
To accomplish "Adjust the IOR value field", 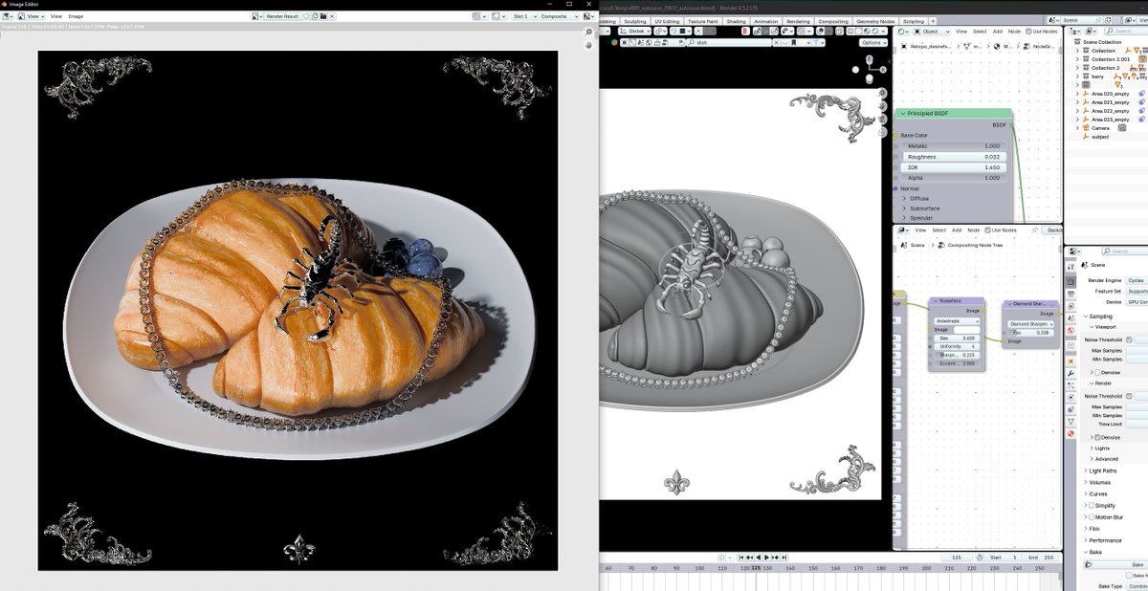I will (x=952, y=167).
